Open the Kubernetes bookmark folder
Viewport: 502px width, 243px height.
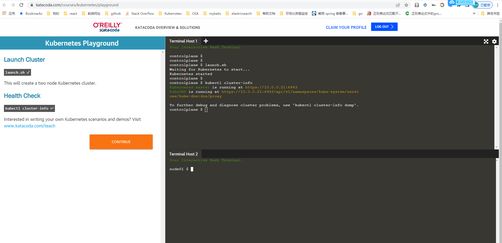pos(170,13)
